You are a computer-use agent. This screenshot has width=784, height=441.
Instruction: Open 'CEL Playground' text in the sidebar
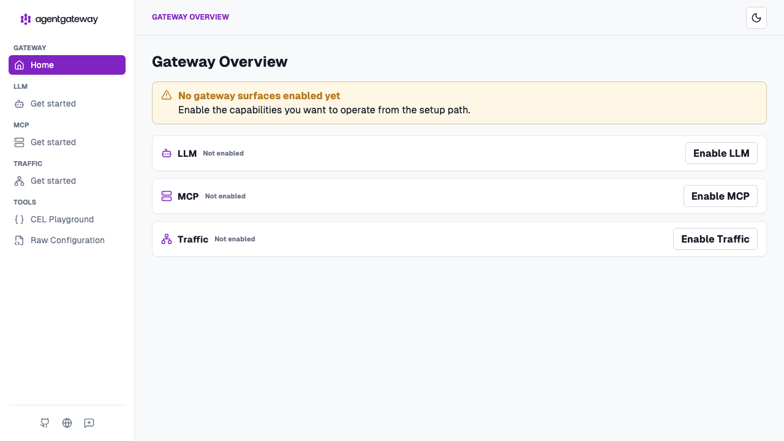pyautogui.click(x=62, y=219)
